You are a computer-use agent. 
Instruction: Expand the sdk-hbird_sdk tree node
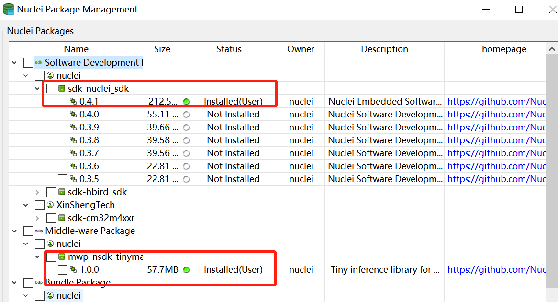pos(37,192)
